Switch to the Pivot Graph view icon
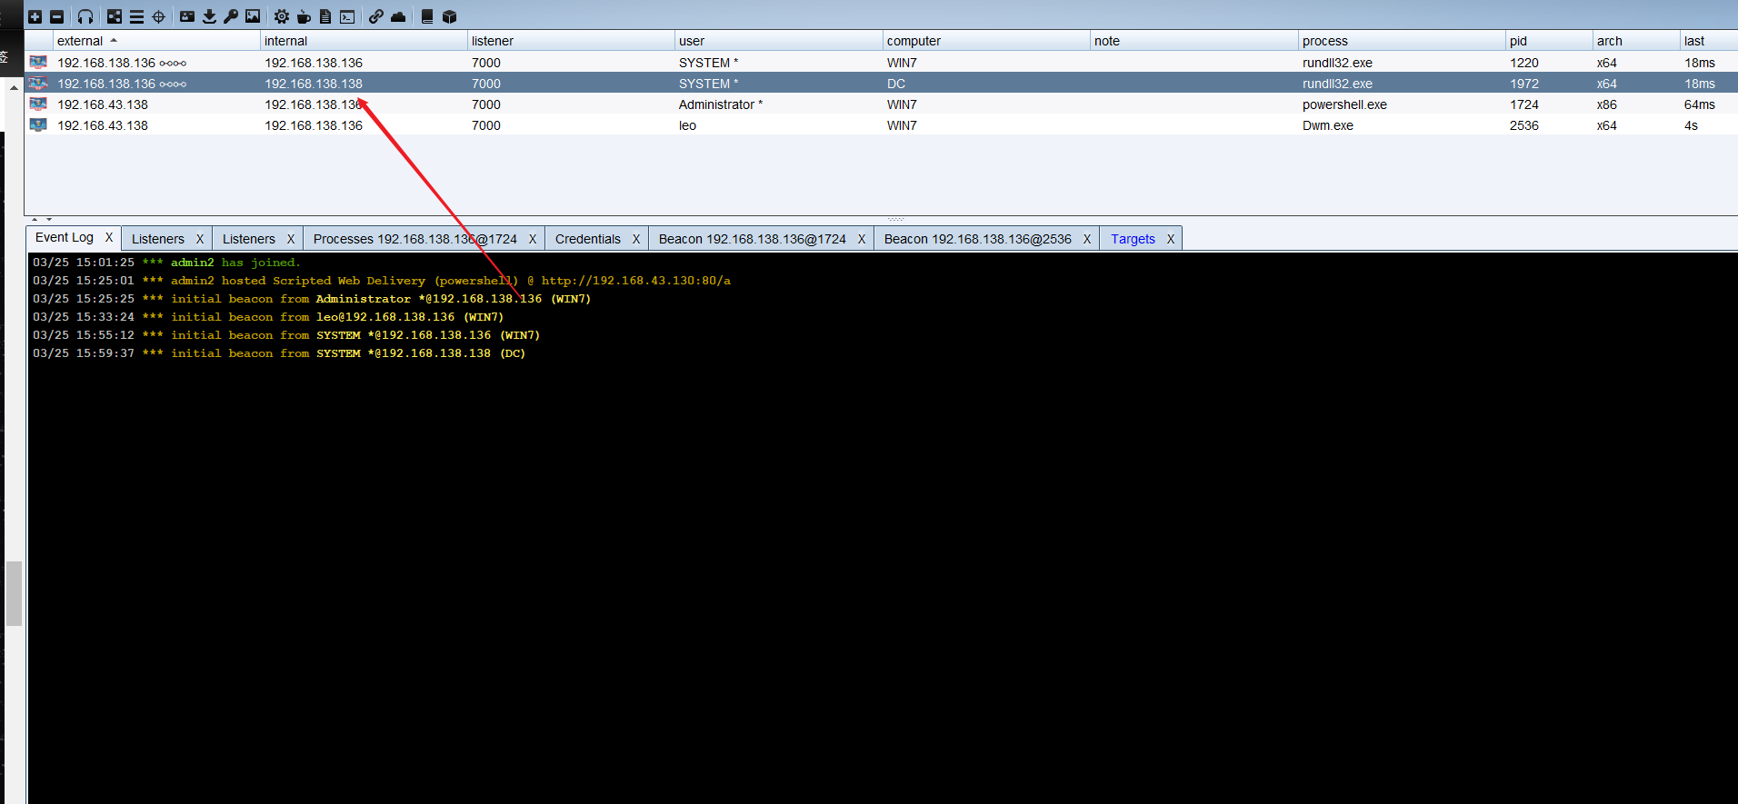1738x804 pixels. pos(115,16)
